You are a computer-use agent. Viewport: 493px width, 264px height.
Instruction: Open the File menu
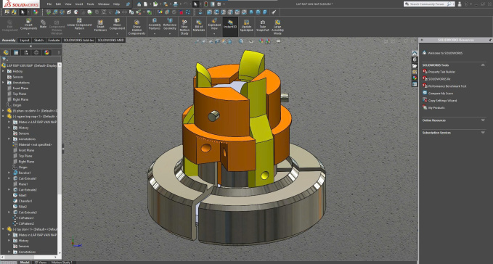point(49,4)
